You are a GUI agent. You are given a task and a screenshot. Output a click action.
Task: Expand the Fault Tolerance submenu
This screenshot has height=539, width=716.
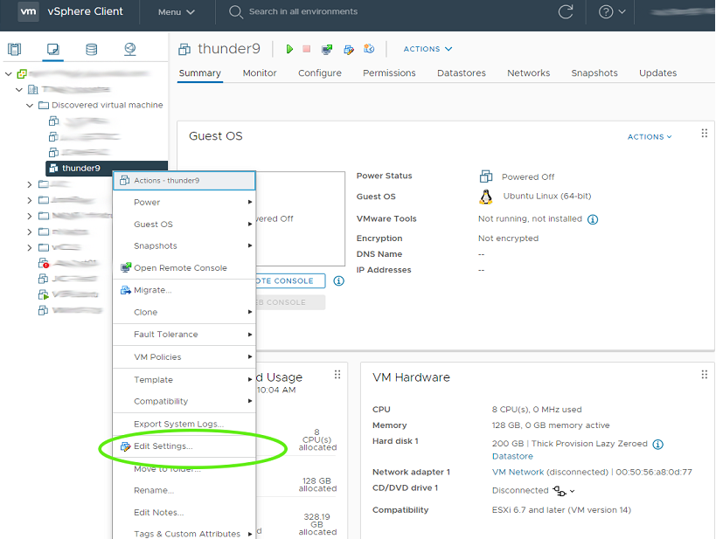pyautogui.click(x=184, y=335)
